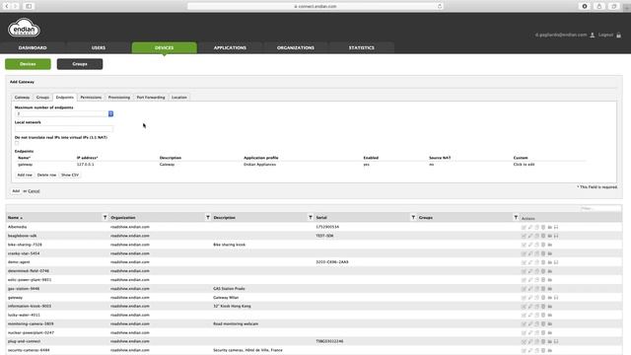The height and width of the screenshot is (355, 631).
Task: Click the Add button under the form
Action: [x=16, y=190]
